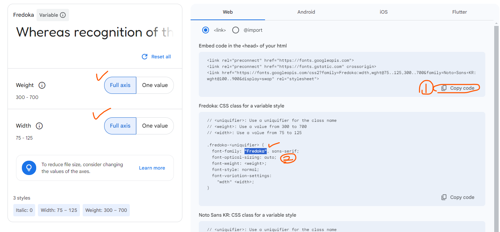Open the Weight info icon
The height and width of the screenshot is (232, 500).
click(x=42, y=85)
